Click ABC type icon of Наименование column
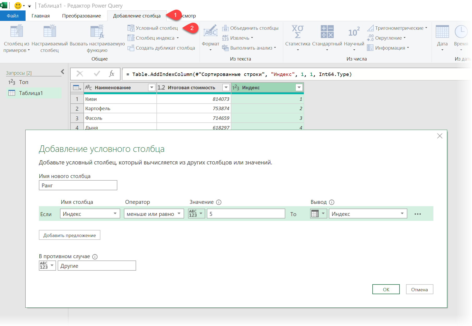Viewport: 472px width, 326px height. [89, 87]
